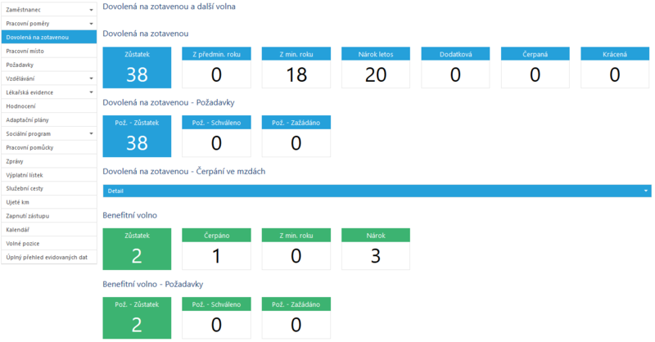Click page title Dovolená na zotavenou a další volna

tap(169, 7)
